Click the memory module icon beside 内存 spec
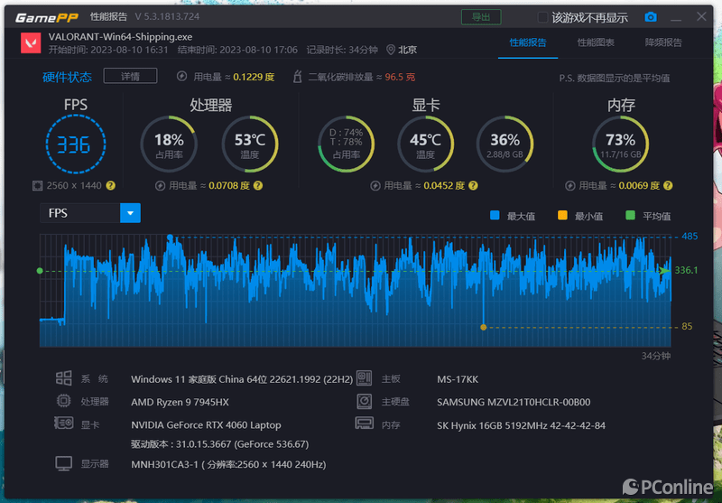The width and height of the screenshot is (722, 503). click(364, 424)
